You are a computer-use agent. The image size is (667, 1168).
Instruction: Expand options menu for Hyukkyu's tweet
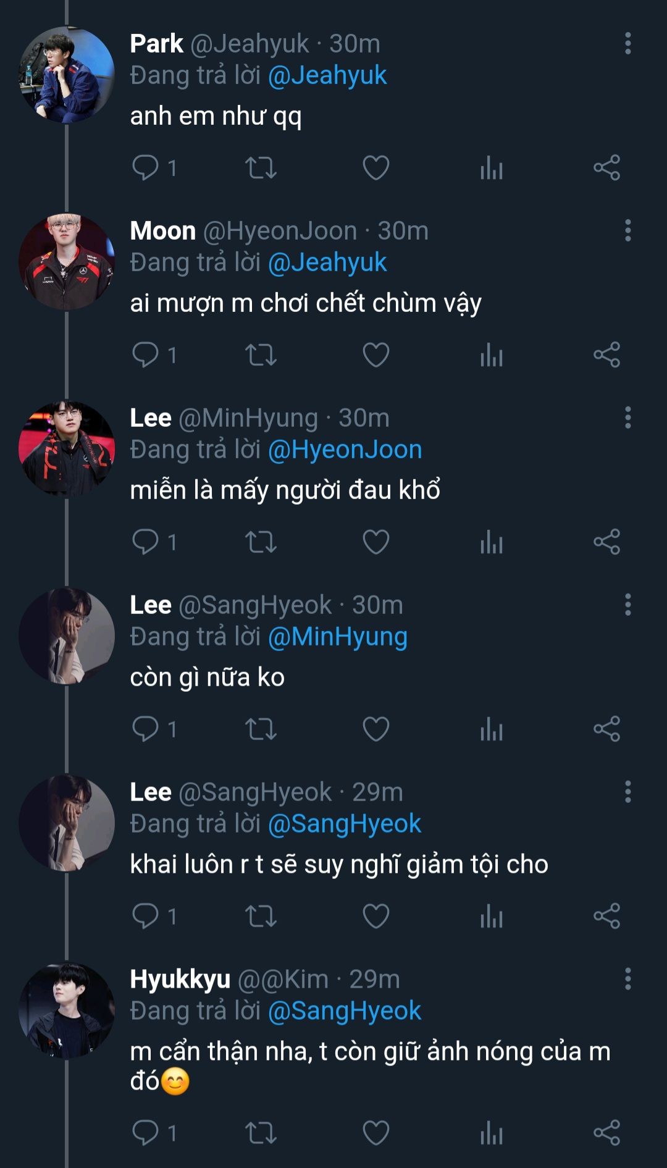click(x=627, y=979)
